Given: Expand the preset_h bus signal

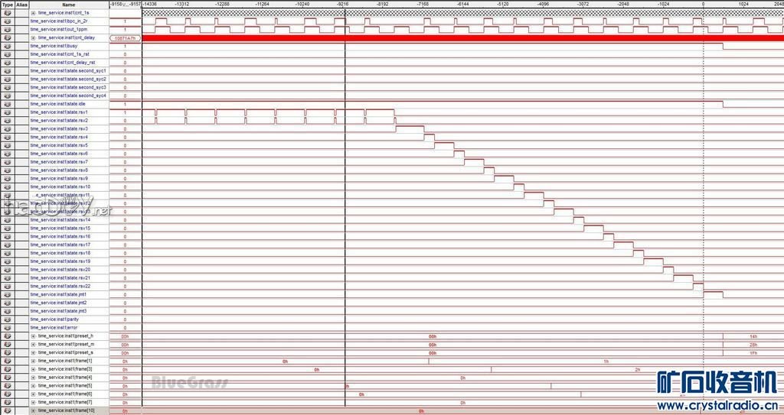Looking at the screenshot, I should pos(33,336).
